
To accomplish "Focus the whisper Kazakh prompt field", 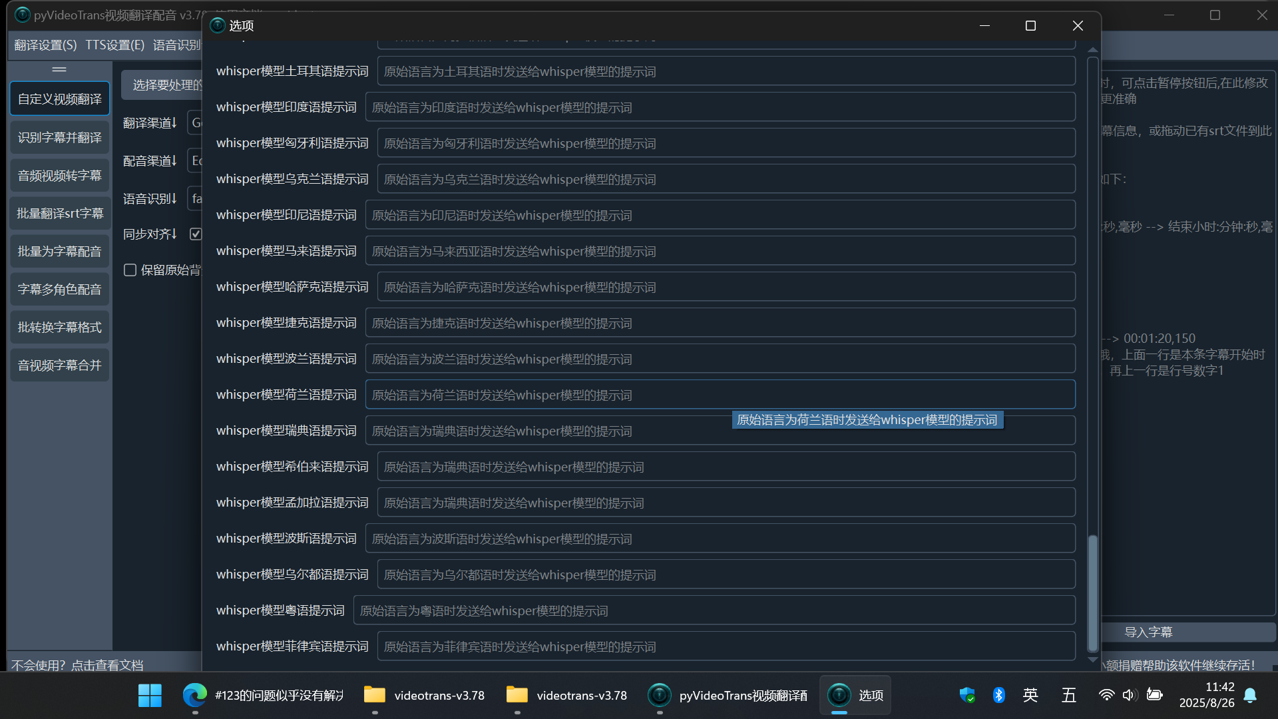I will click(x=726, y=287).
